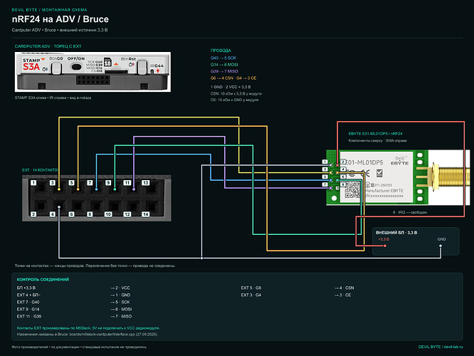Select the subtitle 'Cardputer ADV • Bruce • внешний источник 3,3 В'

pos(60,30)
